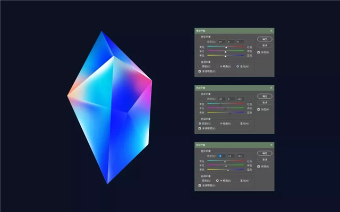Select 高光 radio in the middle dialog
The image size is (340, 212).
[x=237, y=123]
